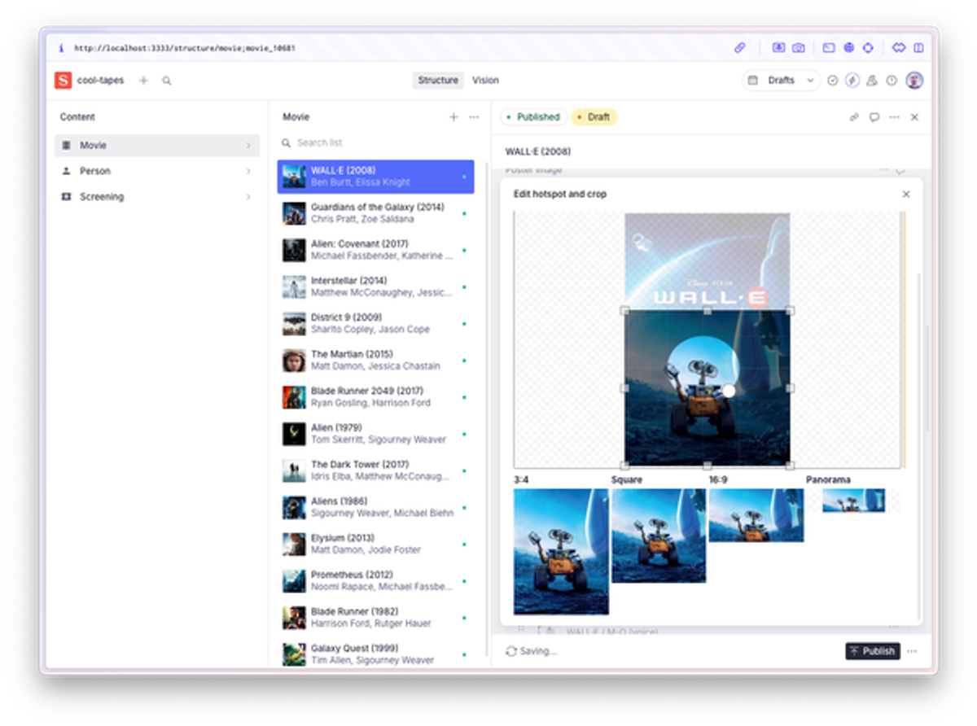This screenshot has width=977, height=726.
Task: Copy document link icon in document header
Action: click(854, 117)
